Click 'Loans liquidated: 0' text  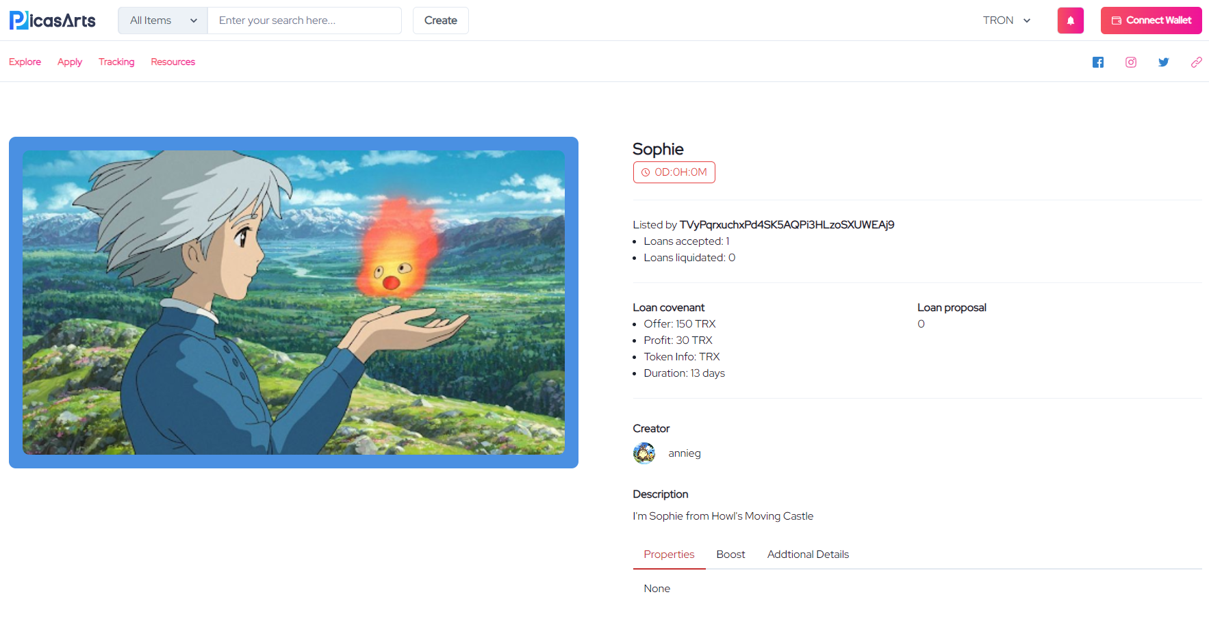[x=689, y=257]
